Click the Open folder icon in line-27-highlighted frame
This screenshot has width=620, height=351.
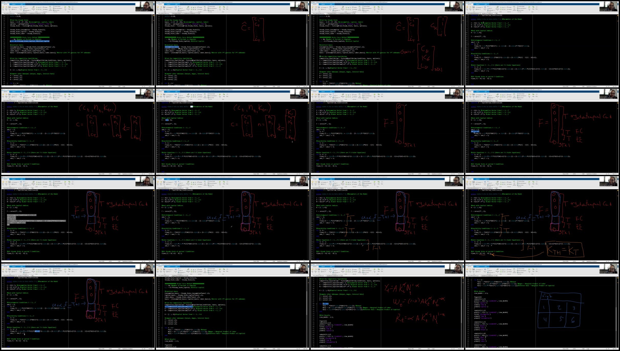(x=6, y=7)
